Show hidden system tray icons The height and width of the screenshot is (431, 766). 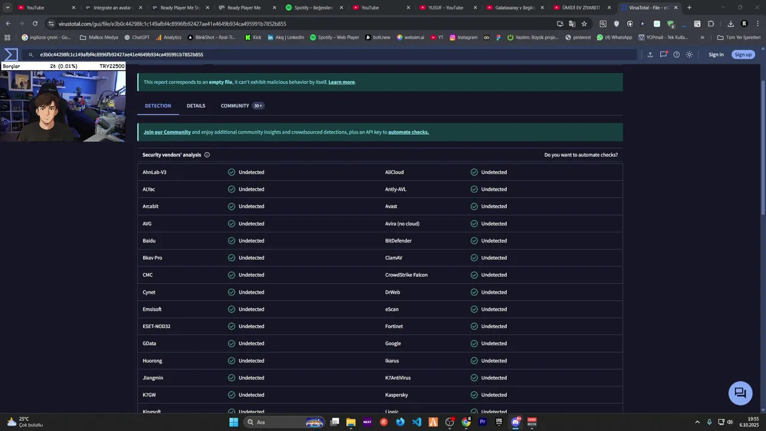tap(697, 422)
